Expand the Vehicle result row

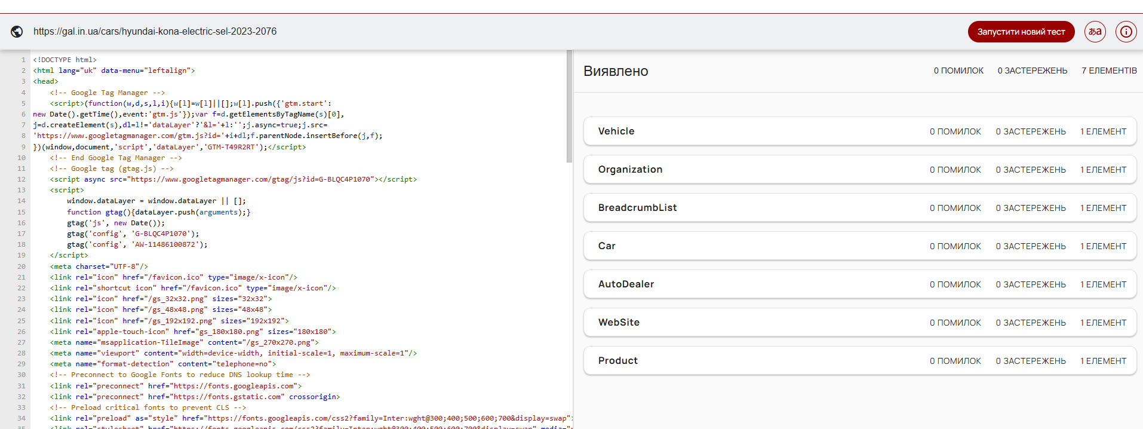click(x=860, y=131)
